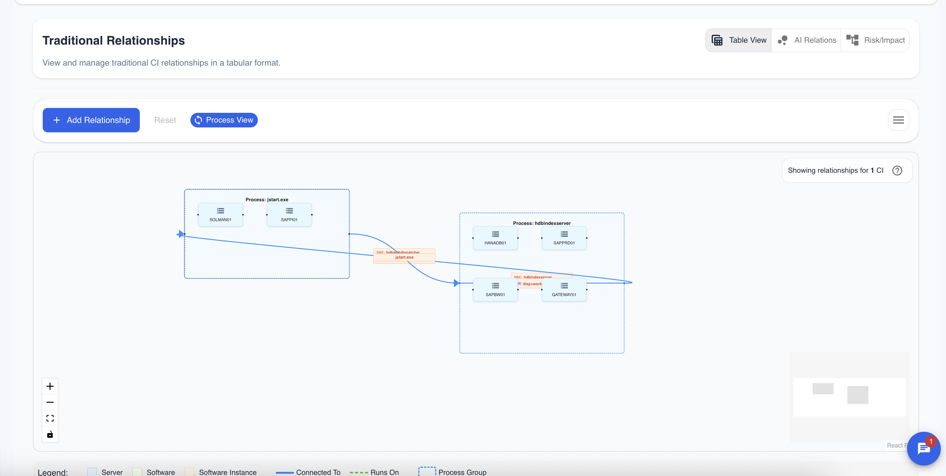Collapse the Process: jstart.exe group
This screenshot has width=946, height=476.
click(266, 199)
